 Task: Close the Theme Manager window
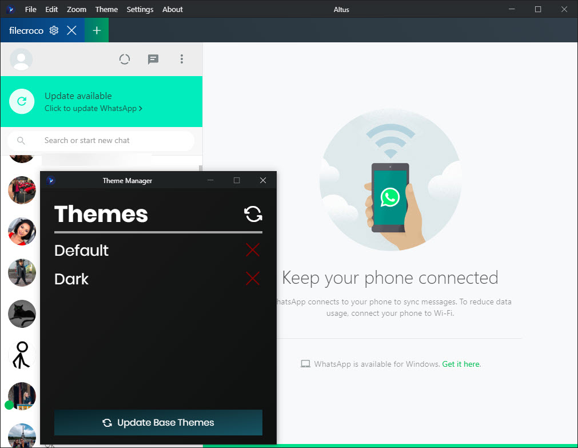263,180
